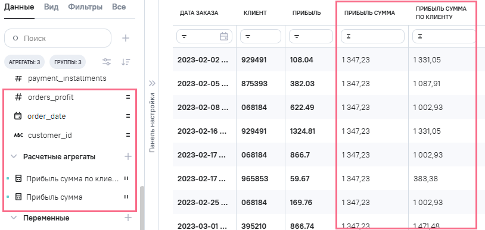This screenshot has width=485, height=230.
Task: Open the ПРИБЫЛЬ СУММА ПО КЛИЕНТУ sigma field
Action: click(x=444, y=36)
